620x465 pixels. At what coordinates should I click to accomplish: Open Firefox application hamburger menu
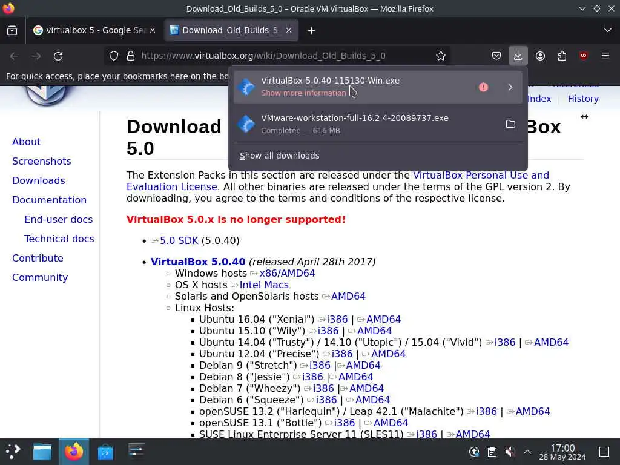click(605, 56)
